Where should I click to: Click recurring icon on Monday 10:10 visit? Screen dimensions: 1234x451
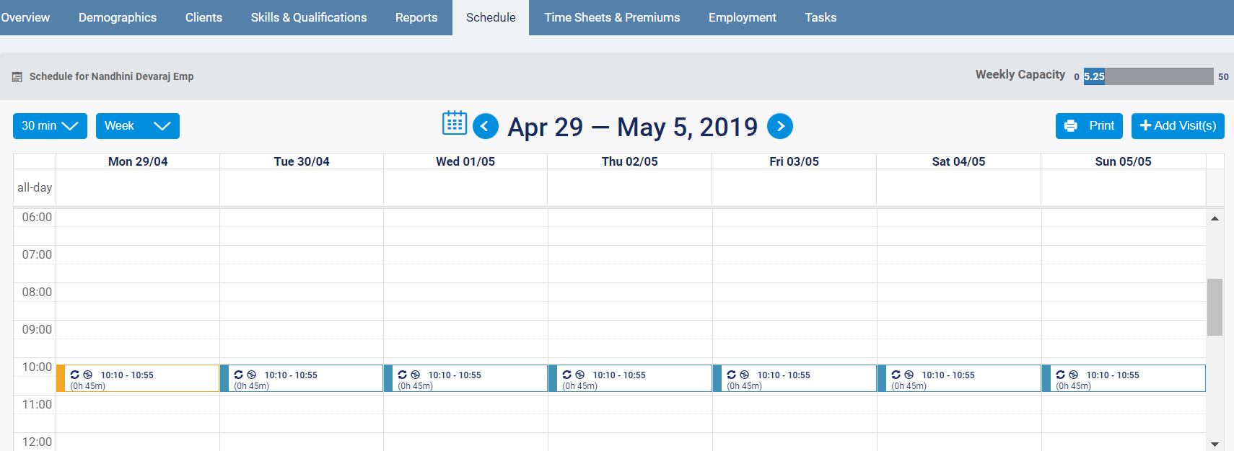(x=75, y=375)
